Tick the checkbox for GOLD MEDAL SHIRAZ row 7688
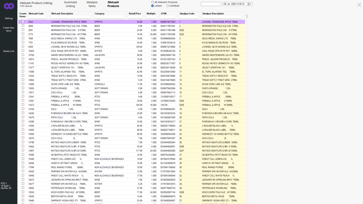This screenshot has height=204, width=363. [23, 38]
